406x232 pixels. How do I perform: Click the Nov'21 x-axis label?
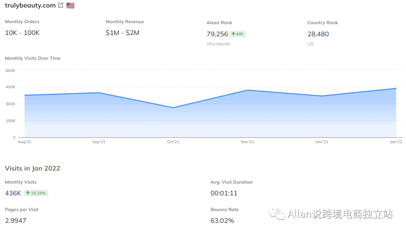247,142
